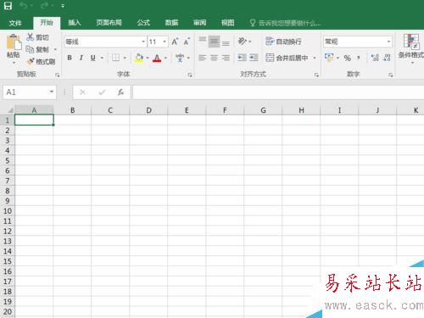This screenshot has width=424, height=318.
Task: Click 合并后居中 merge and center
Action: (287, 58)
